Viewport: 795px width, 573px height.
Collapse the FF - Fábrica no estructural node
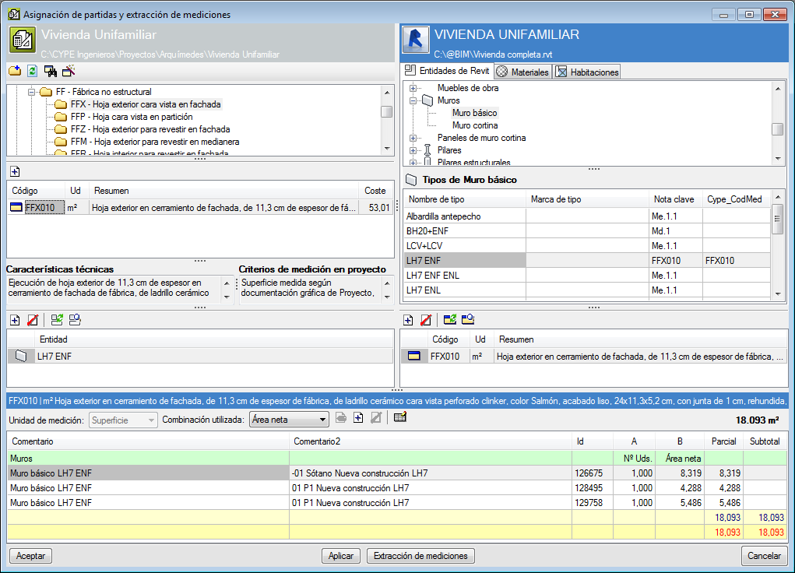(x=31, y=93)
